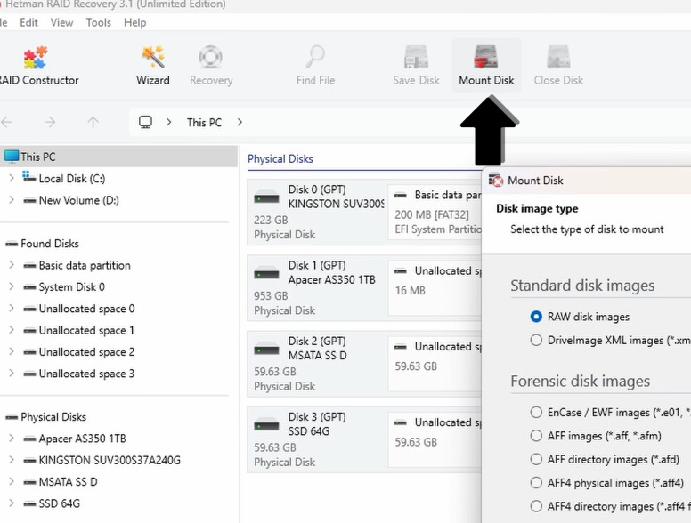
Task: Click the Mount Disk dialog title icon
Action: (496, 180)
